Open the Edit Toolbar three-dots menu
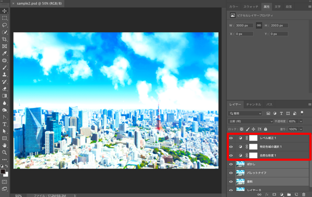The image size is (312, 197). (x=4, y=160)
